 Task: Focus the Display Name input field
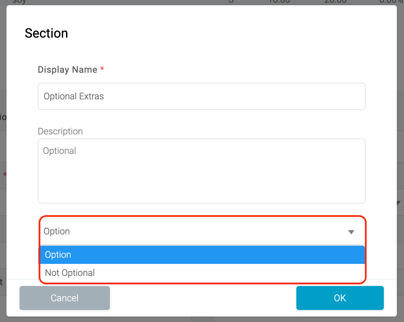pos(202,96)
